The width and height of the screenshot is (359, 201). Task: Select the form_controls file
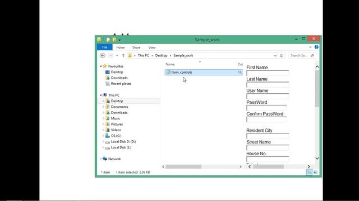pos(204,72)
